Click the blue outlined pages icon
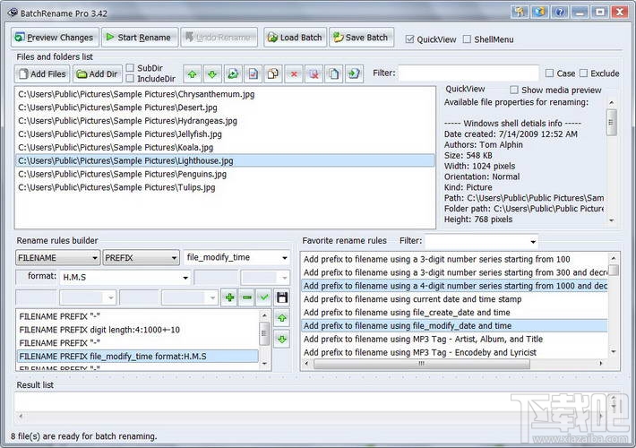The image size is (636, 448). 334,73
